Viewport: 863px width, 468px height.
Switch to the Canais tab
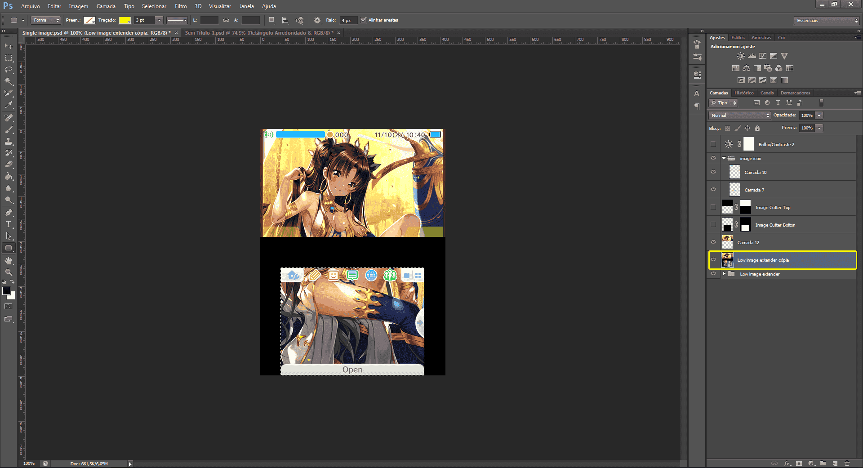click(767, 93)
